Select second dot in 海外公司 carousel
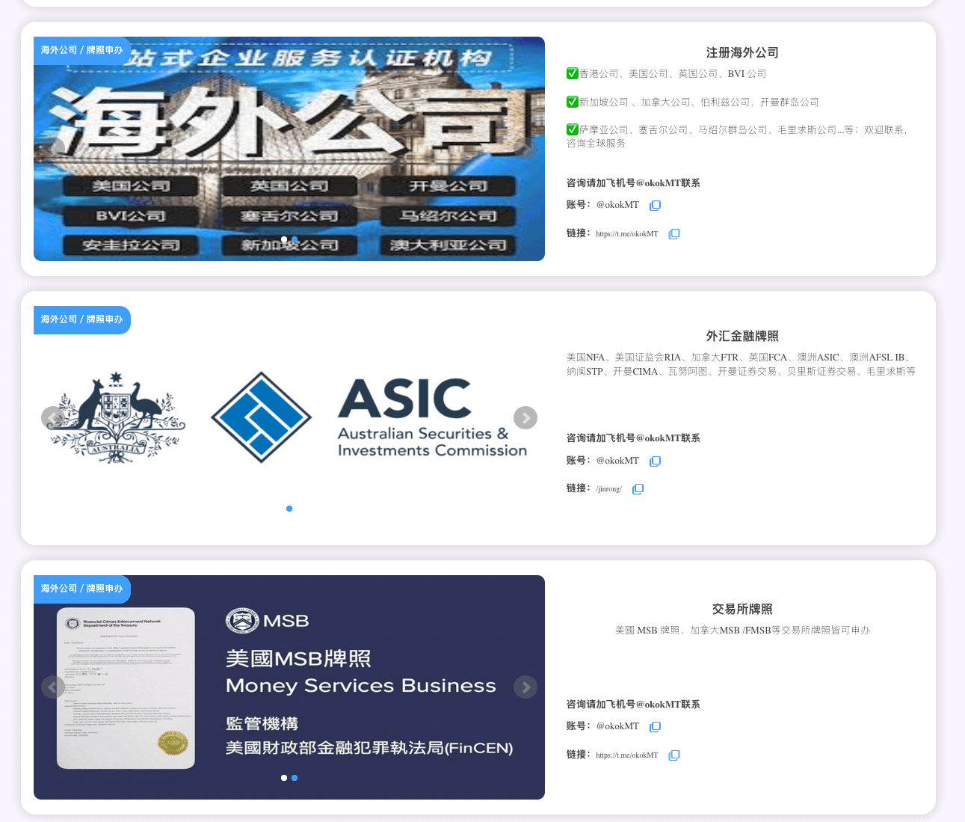The image size is (965, 822). tap(295, 239)
